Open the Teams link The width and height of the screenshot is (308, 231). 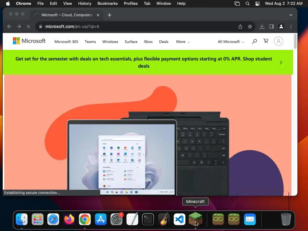pos(90,42)
